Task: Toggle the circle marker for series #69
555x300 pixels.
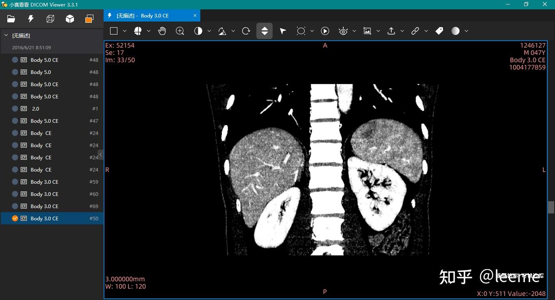Action: pos(15,206)
